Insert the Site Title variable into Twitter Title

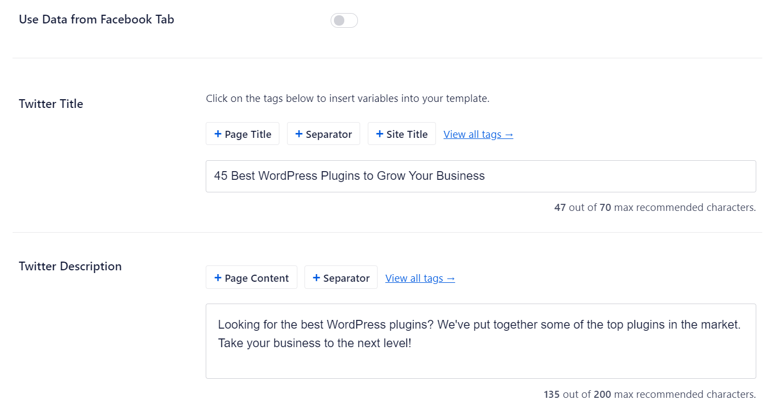point(402,134)
